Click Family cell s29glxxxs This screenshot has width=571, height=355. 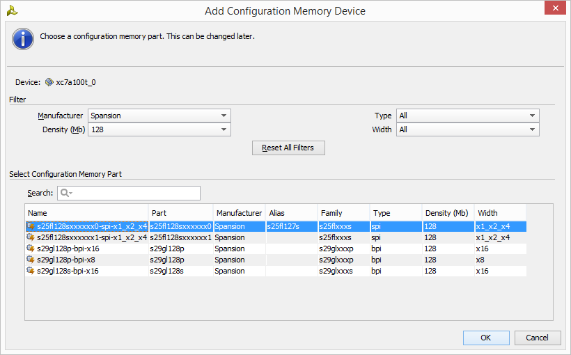click(x=344, y=271)
